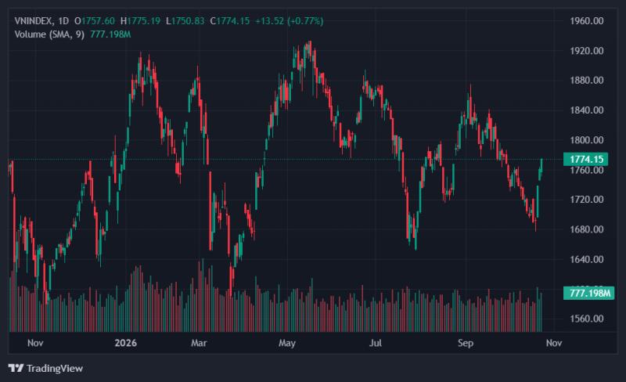Click the closing price C1774.15 value
The width and height of the screenshot is (626, 382).
coord(230,21)
